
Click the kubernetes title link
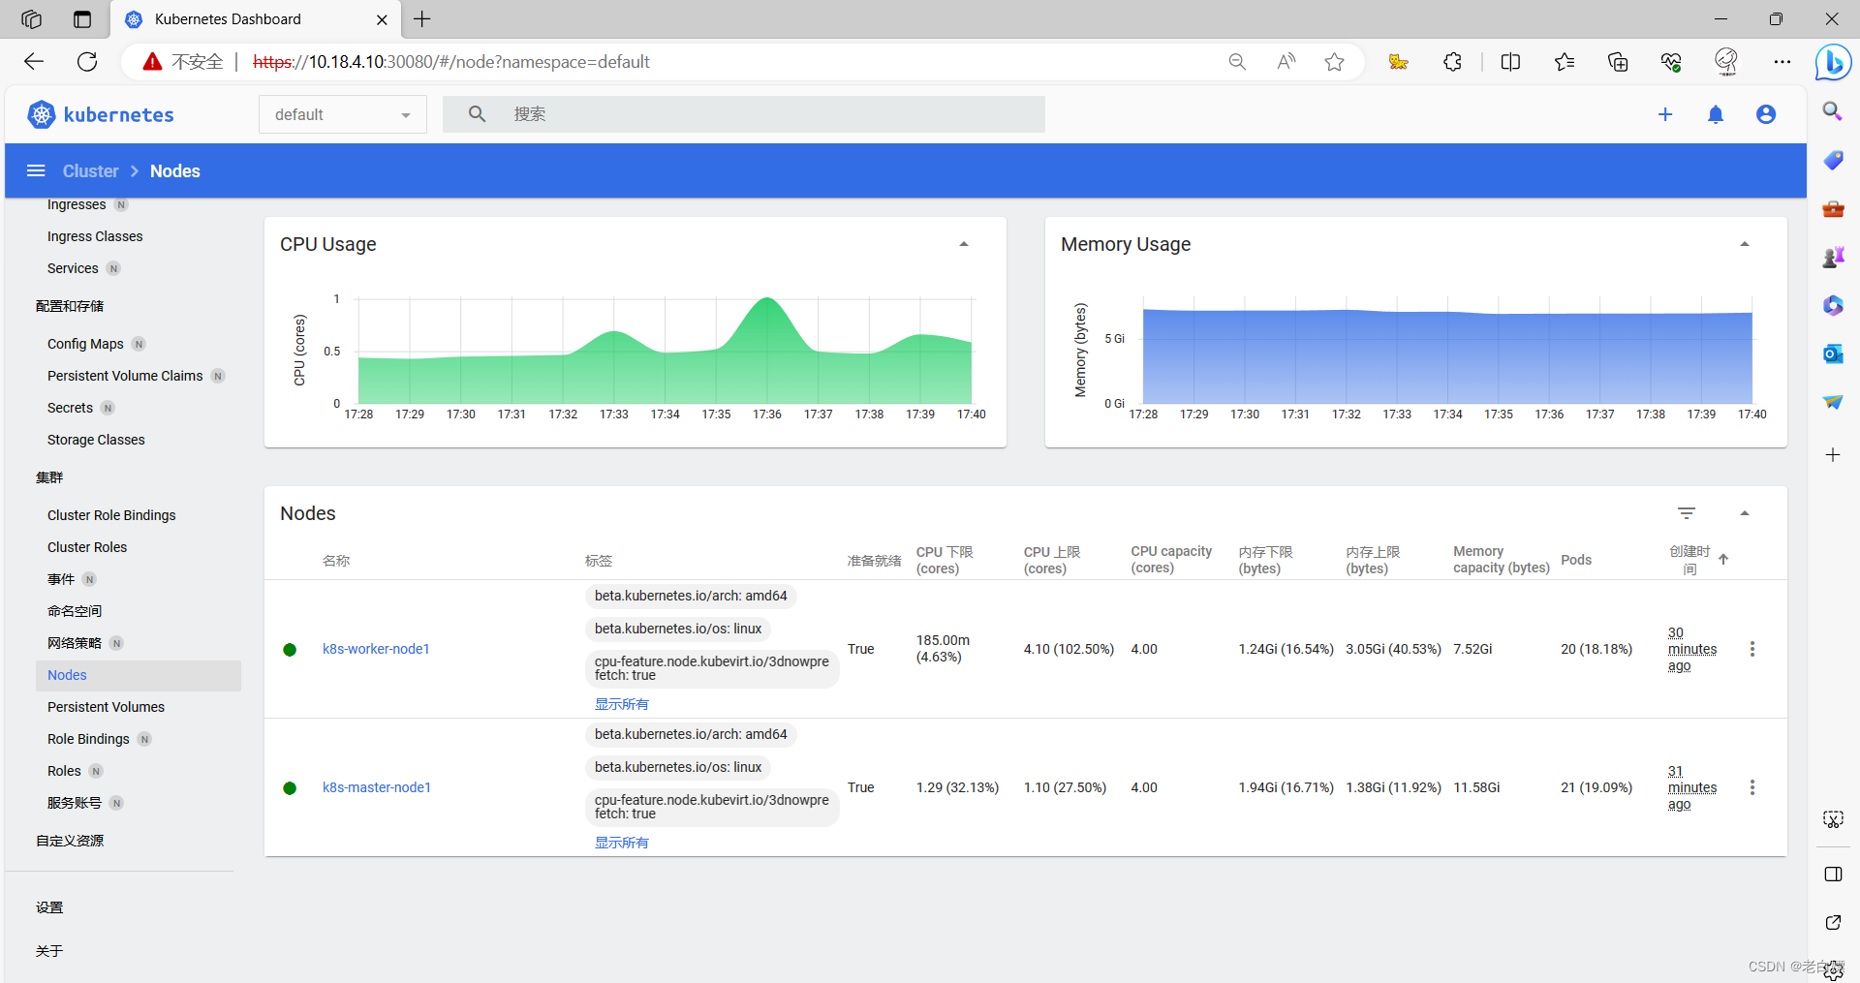click(118, 114)
